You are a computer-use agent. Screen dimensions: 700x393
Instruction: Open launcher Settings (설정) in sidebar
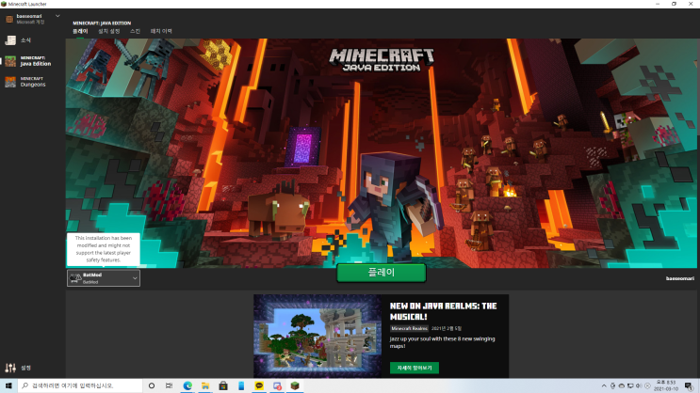coord(10,368)
